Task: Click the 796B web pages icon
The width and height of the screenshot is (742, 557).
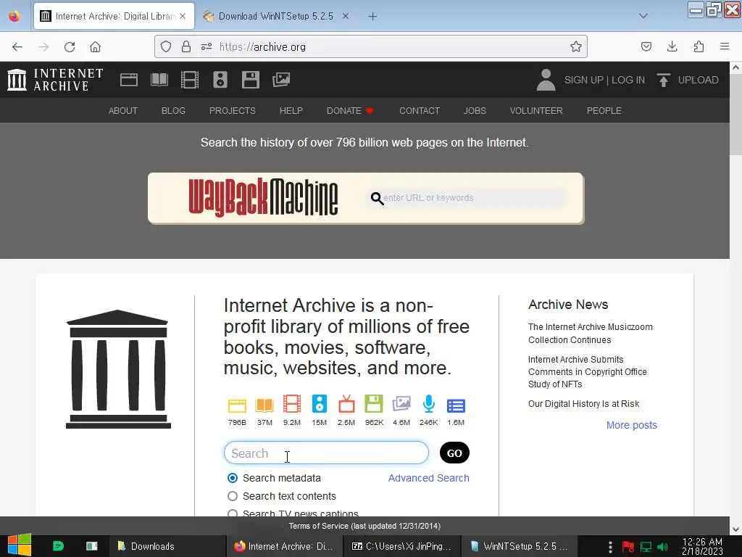Action: coord(237,405)
